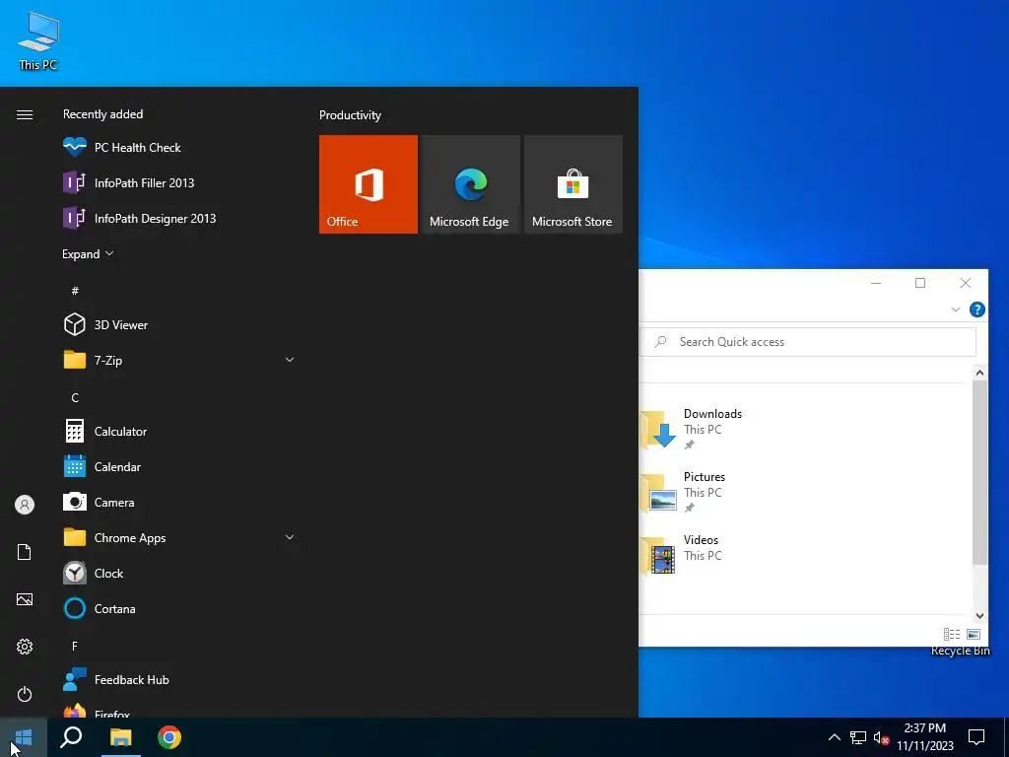
Task: Open Google Chrome from taskbar
Action: (169, 737)
